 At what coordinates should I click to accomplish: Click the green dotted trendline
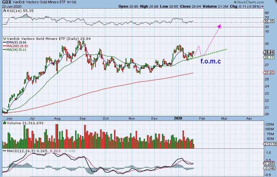pos(207,54)
